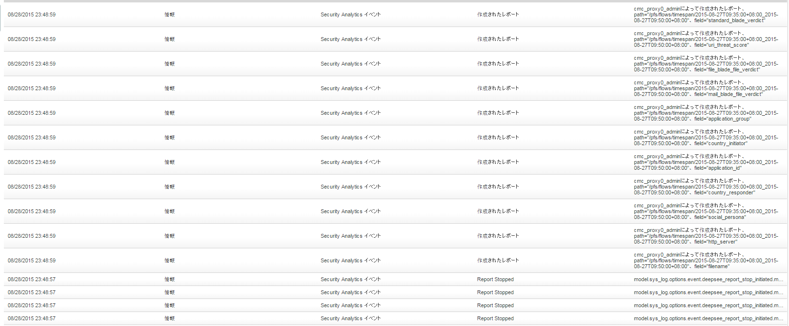Viewport: 789px width, 326px height.
Task: Click the 情報 level in the http_server row
Action: coord(169,236)
